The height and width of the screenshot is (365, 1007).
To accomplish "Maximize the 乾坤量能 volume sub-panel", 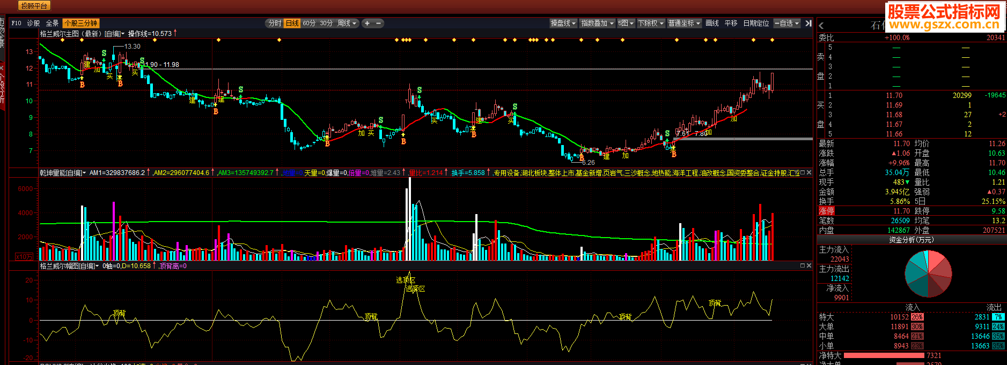I will click(x=803, y=172).
